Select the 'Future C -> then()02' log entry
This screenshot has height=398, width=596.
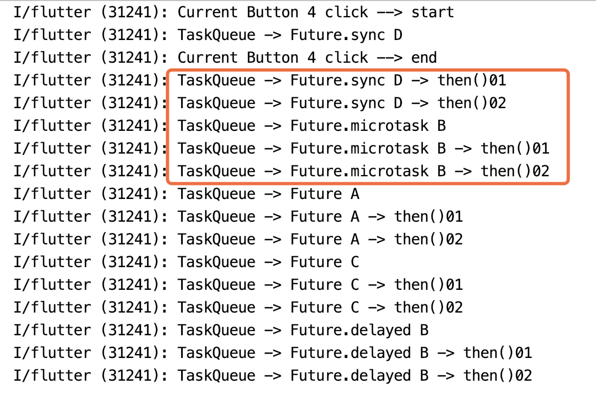coord(320,308)
